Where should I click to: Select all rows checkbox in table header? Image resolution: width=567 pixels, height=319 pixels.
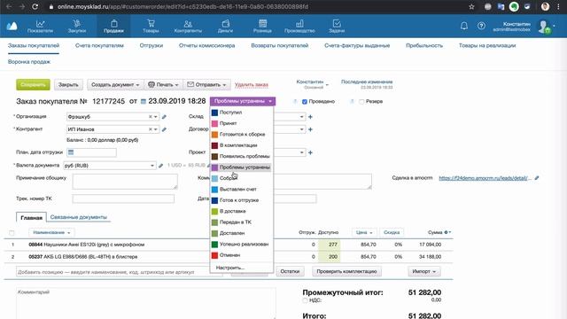pyautogui.click(x=12, y=232)
